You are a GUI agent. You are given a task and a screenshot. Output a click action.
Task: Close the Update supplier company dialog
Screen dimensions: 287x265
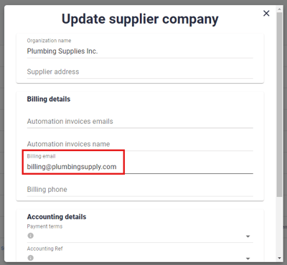266,14
